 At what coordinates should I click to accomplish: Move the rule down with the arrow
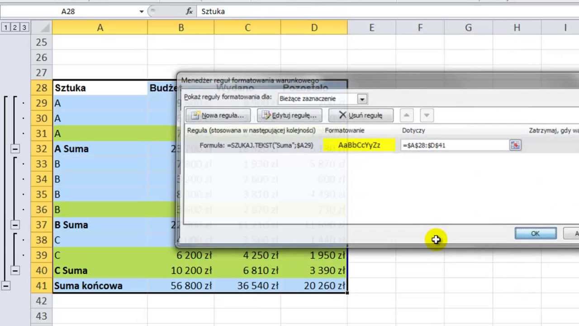[427, 115]
